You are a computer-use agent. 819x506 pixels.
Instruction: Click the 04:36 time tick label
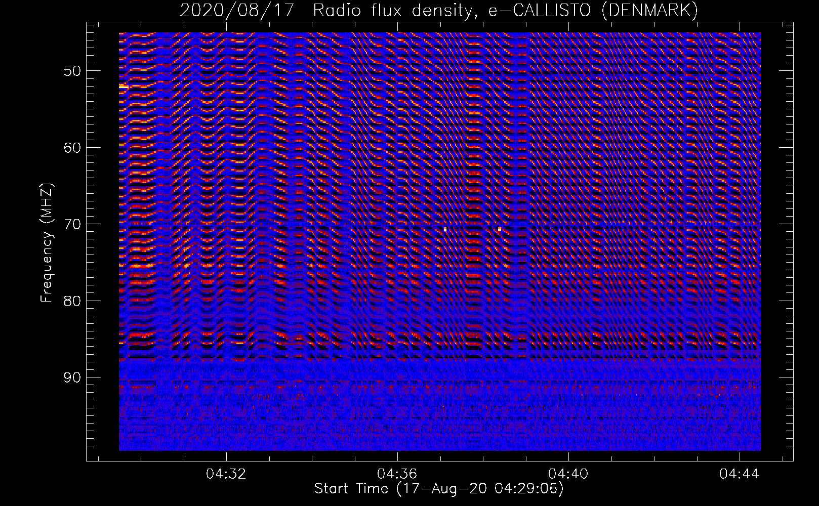click(397, 474)
